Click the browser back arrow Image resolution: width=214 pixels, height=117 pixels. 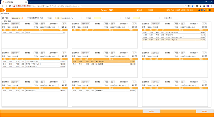tap(3, 6)
